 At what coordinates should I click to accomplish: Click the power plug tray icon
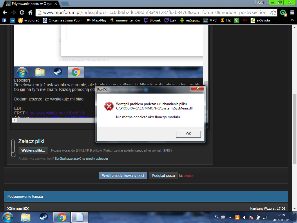click(258, 217)
